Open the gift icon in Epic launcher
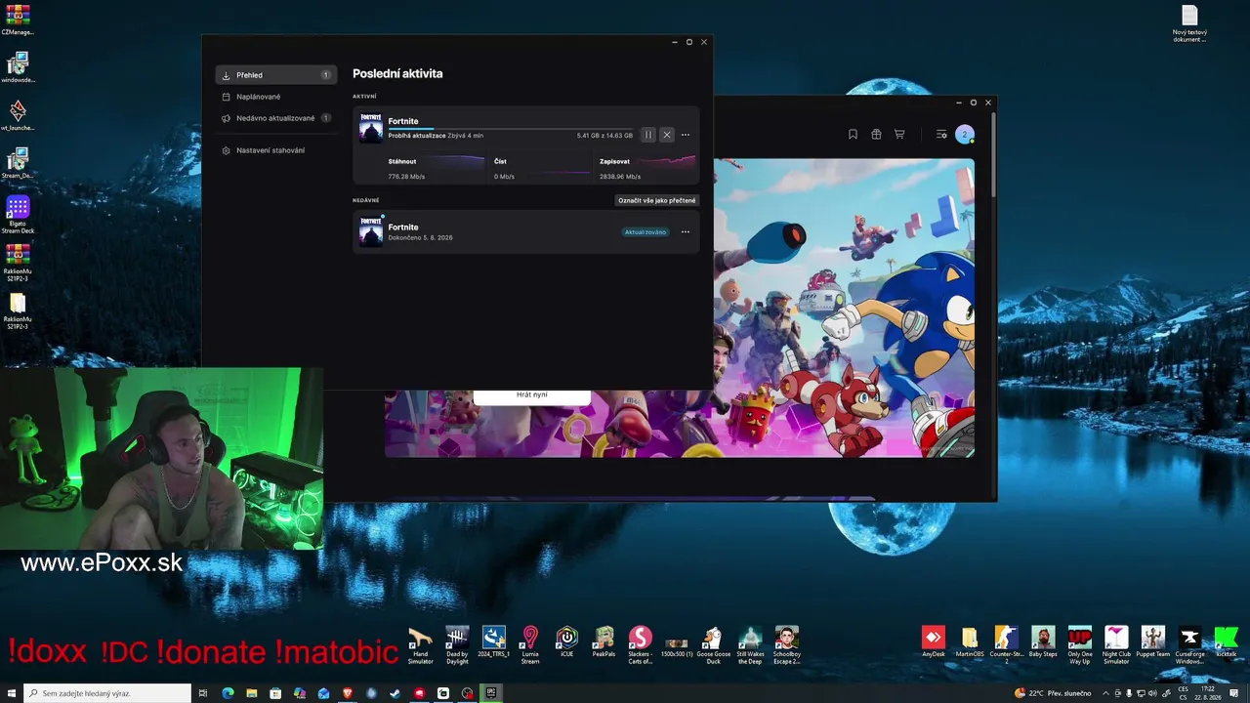Image resolution: width=1250 pixels, height=703 pixels. click(876, 135)
